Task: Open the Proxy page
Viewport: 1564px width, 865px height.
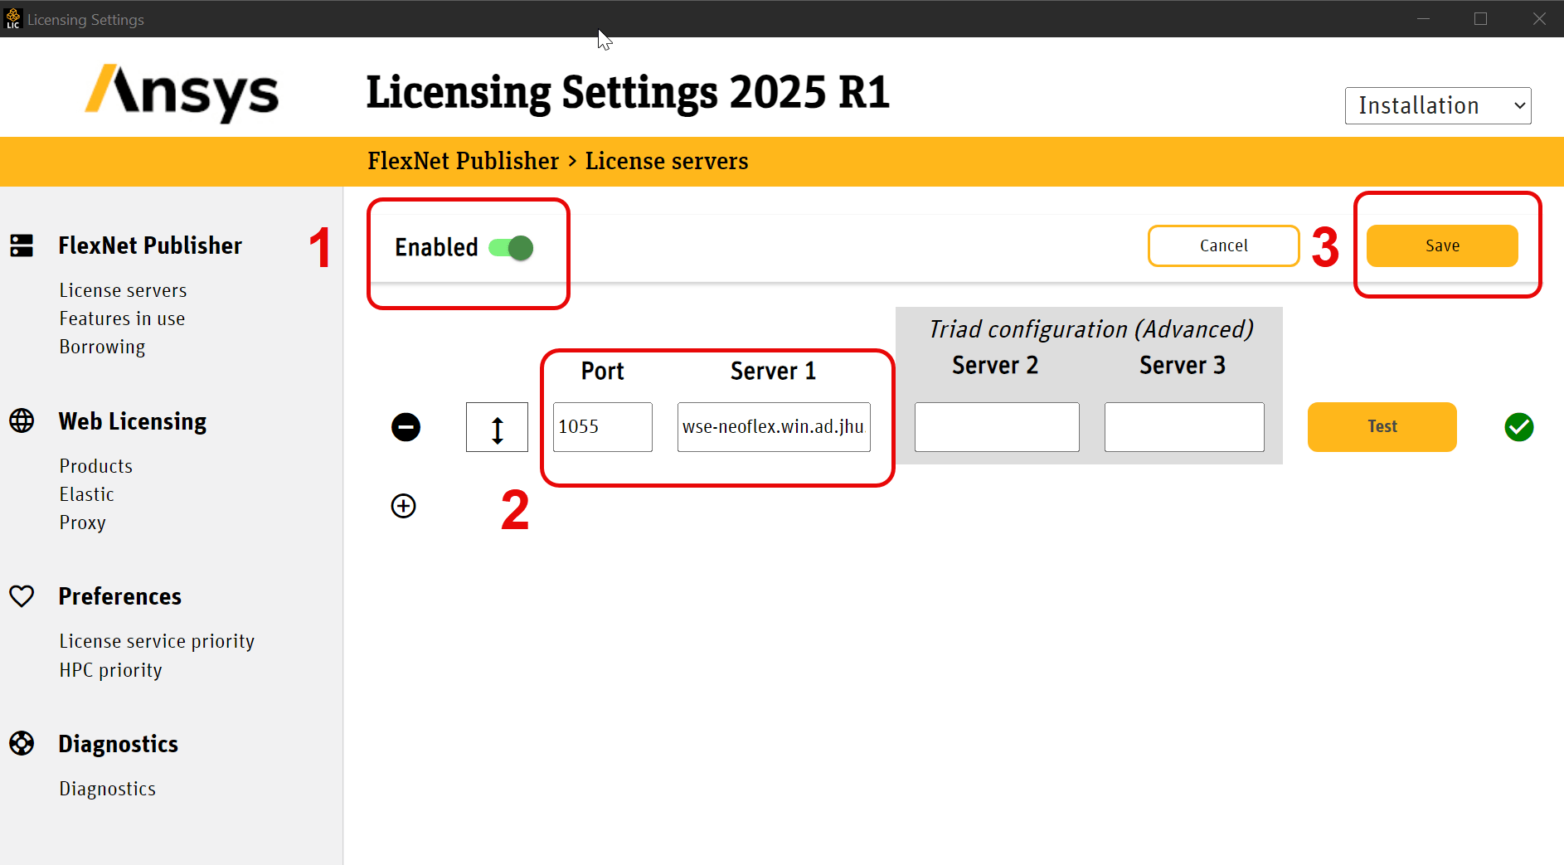Action: 82,522
